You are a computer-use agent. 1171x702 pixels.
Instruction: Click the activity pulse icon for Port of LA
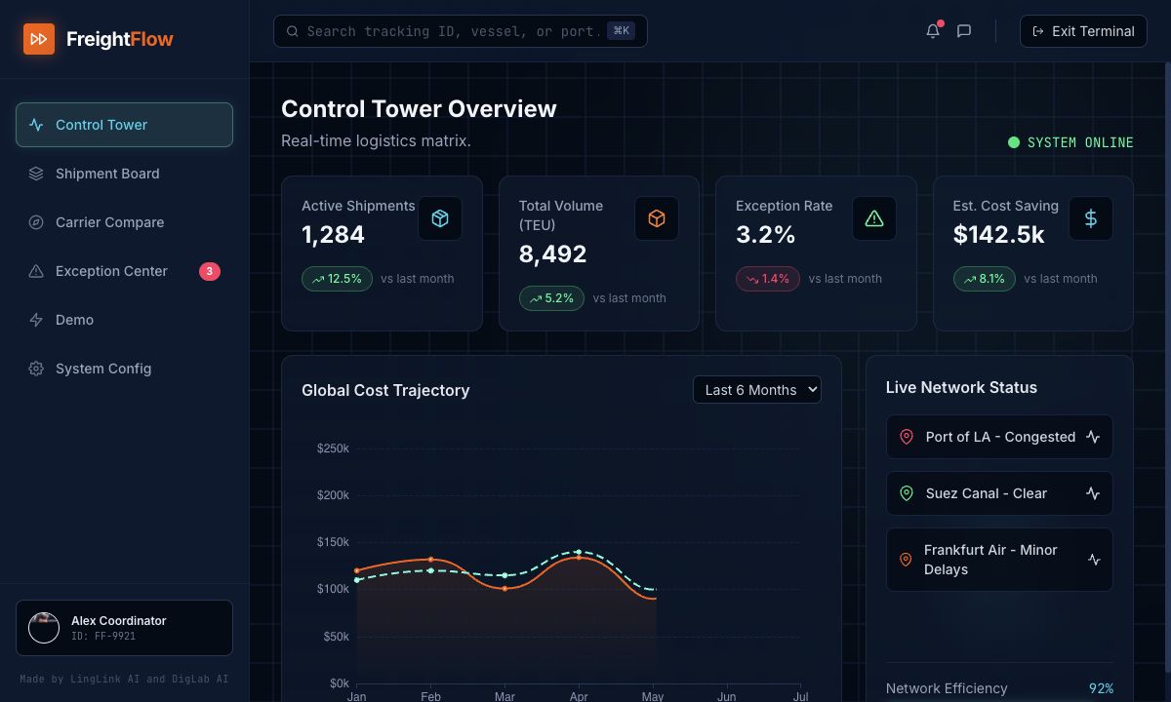click(x=1093, y=437)
